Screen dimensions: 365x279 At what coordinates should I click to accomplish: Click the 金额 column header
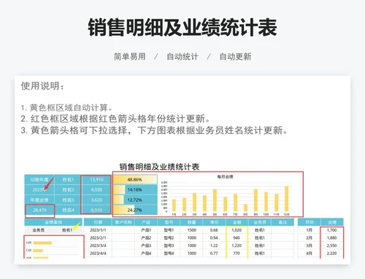click(237, 222)
